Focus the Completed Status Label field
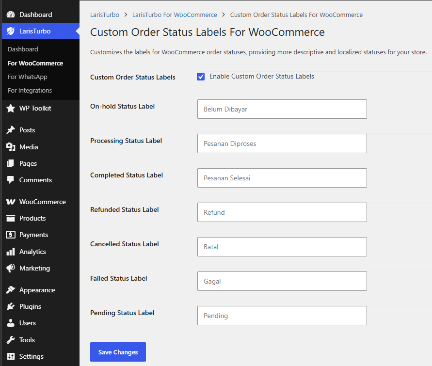The width and height of the screenshot is (432, 366). point(282,178)
